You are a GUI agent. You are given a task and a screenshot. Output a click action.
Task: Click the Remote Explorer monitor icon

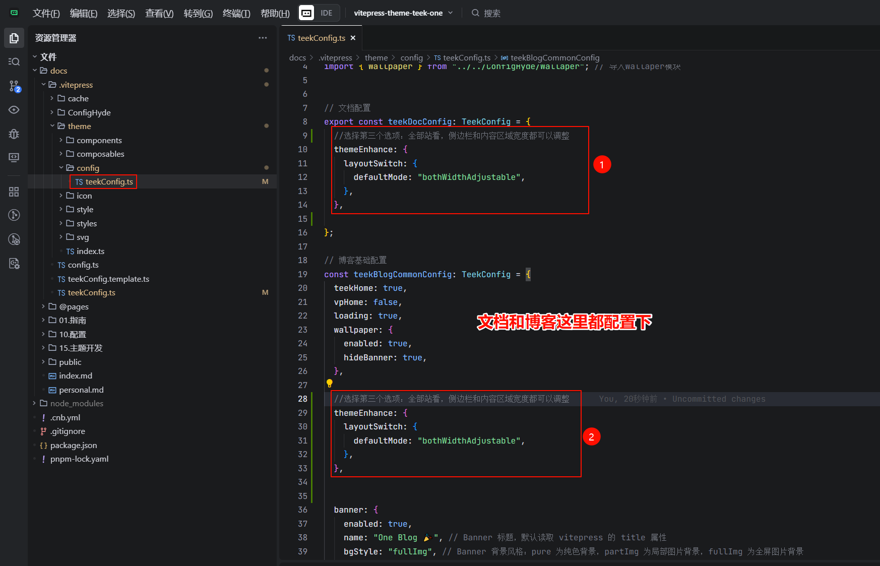[x=14, y=157]
